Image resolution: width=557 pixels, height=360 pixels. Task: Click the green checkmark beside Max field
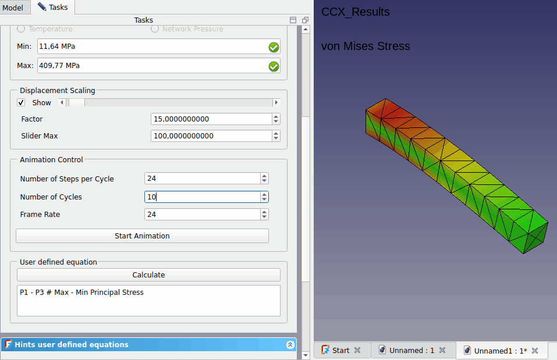pos(274,66)
